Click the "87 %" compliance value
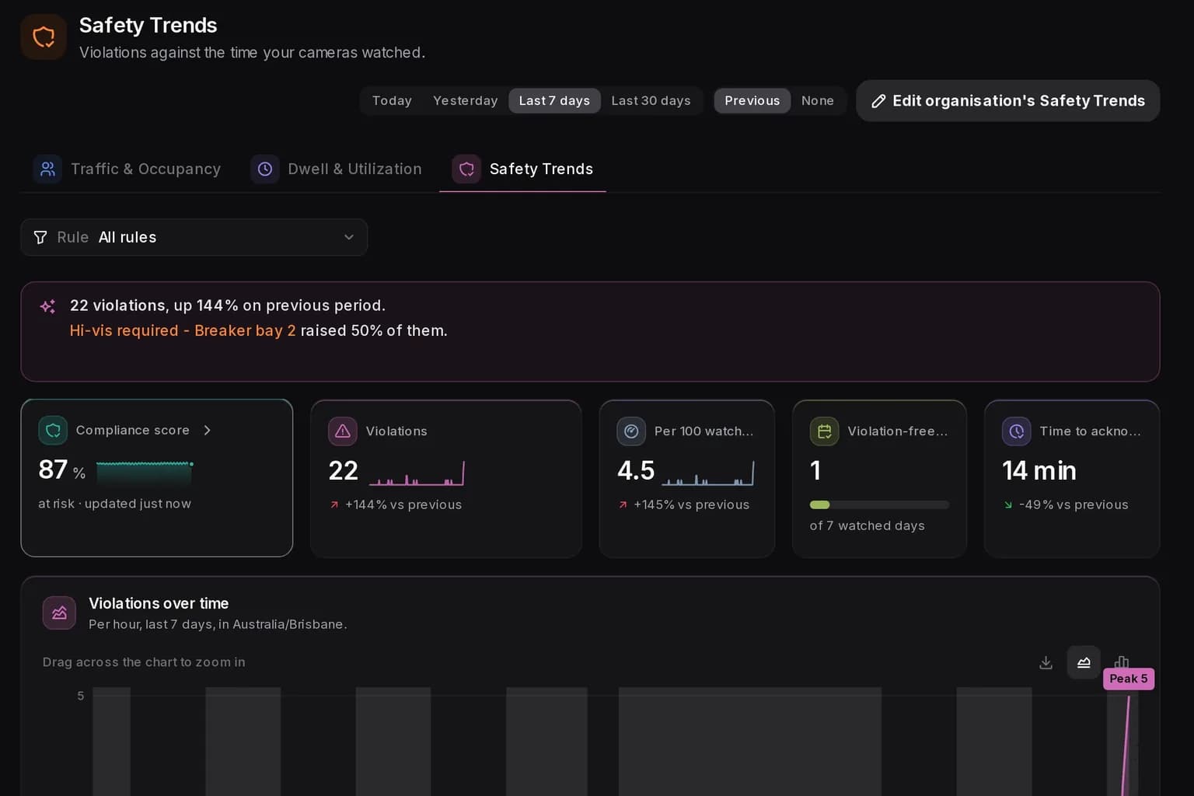Image resolution: width=1194 pixels, height=796 pixels. point(62,470)
